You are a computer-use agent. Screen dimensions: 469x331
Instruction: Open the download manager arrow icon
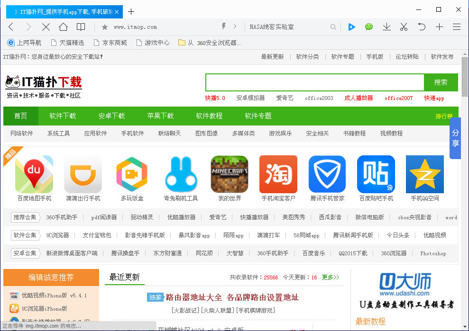[x=386, y=27]
